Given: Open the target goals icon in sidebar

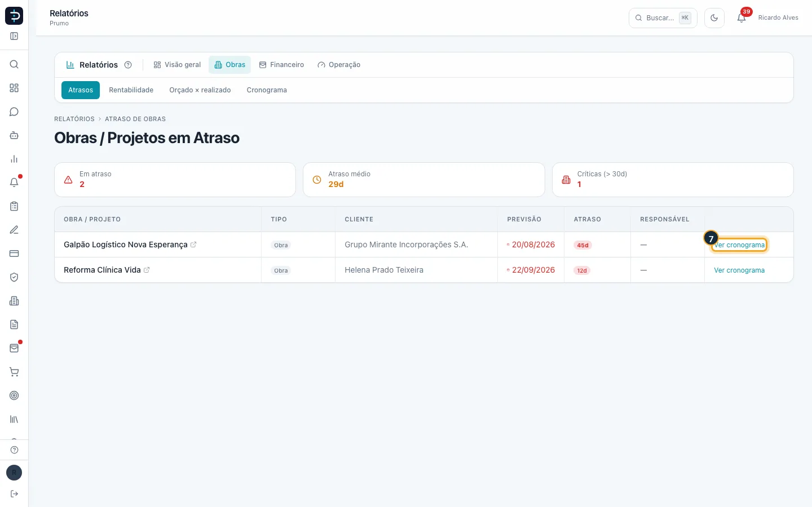Looking at the screenshot, I should (x=14, y=395).
